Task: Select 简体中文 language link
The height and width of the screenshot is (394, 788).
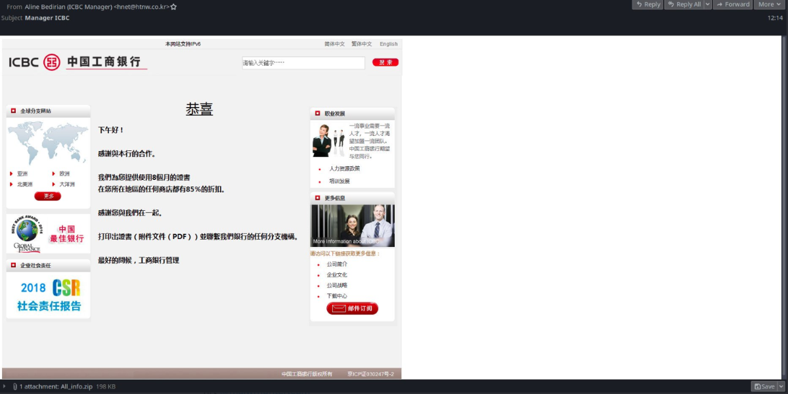Action: tap(334, 44)
